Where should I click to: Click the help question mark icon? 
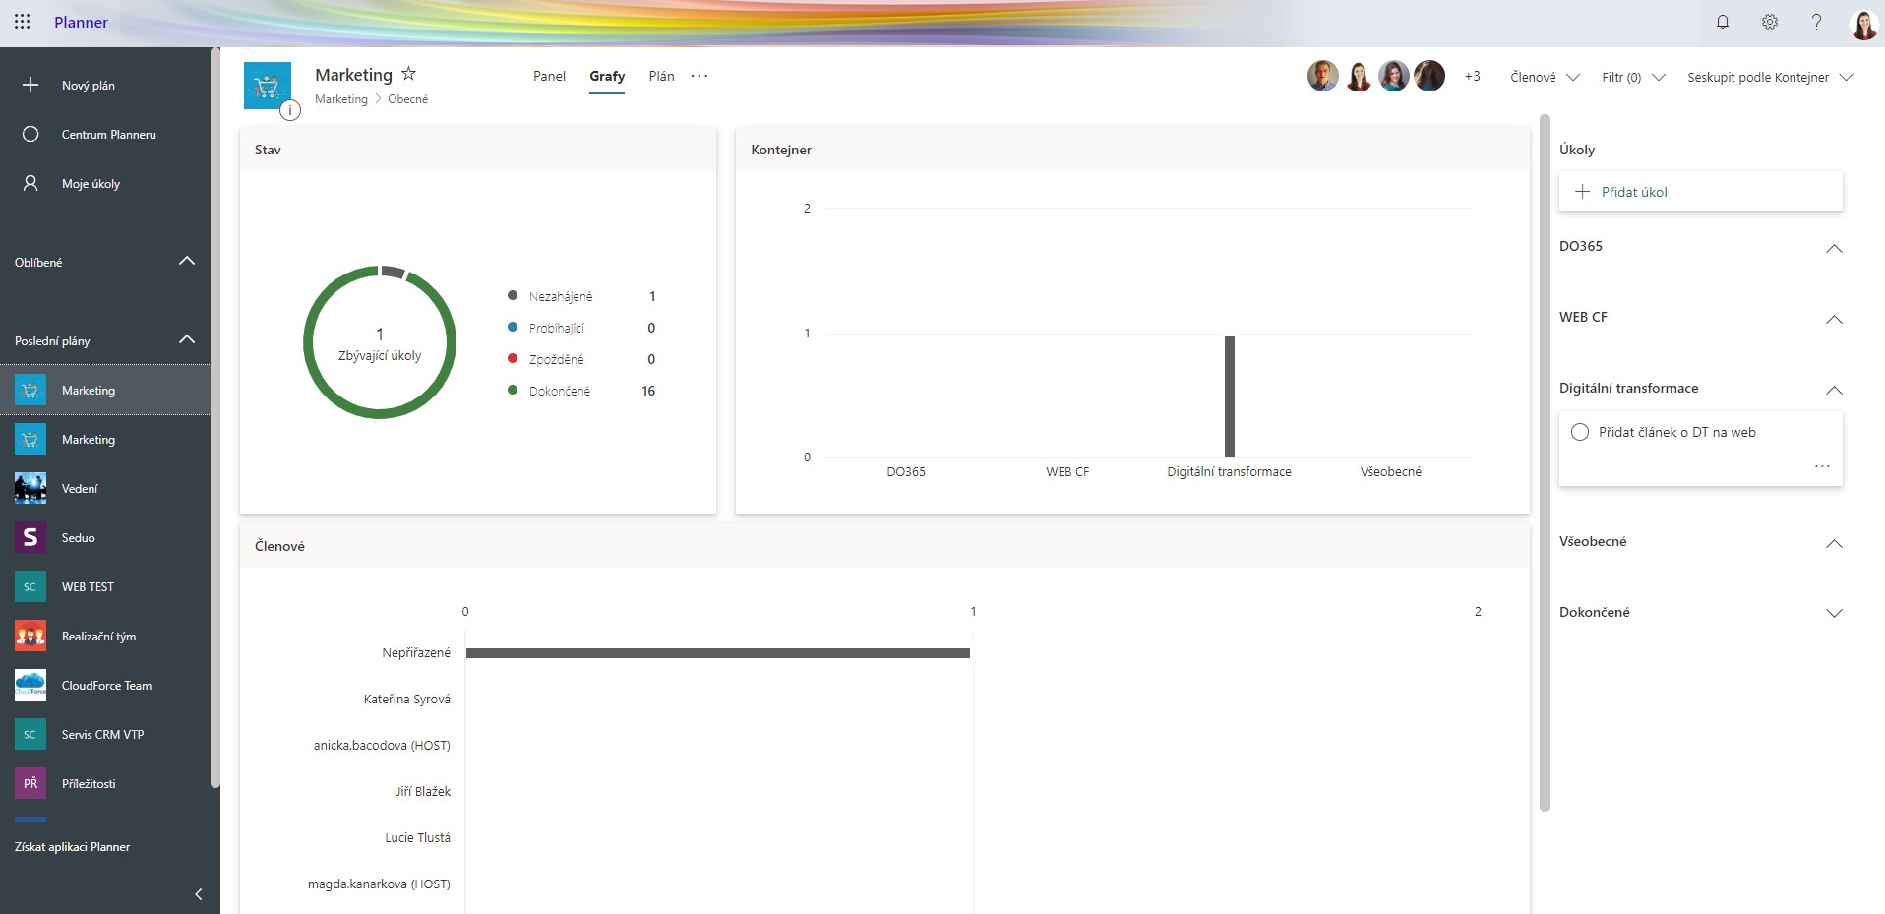pyautogui.click(x=1816, y=22)
